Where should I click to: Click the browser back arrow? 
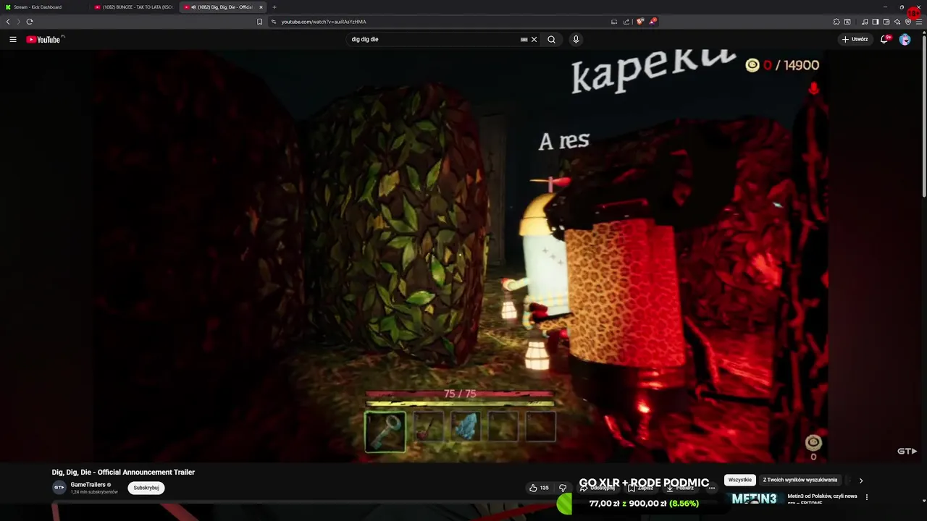point(8,22)
